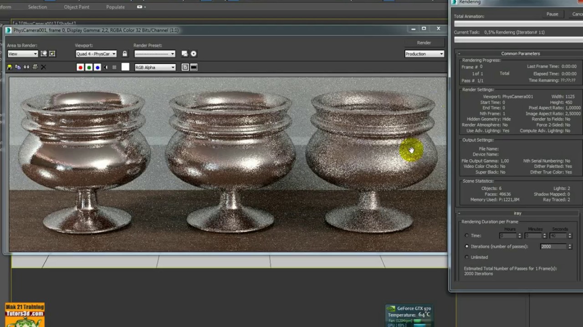
Task: Click 'Time Remaining' value text
Action: (x=568, y=80)
